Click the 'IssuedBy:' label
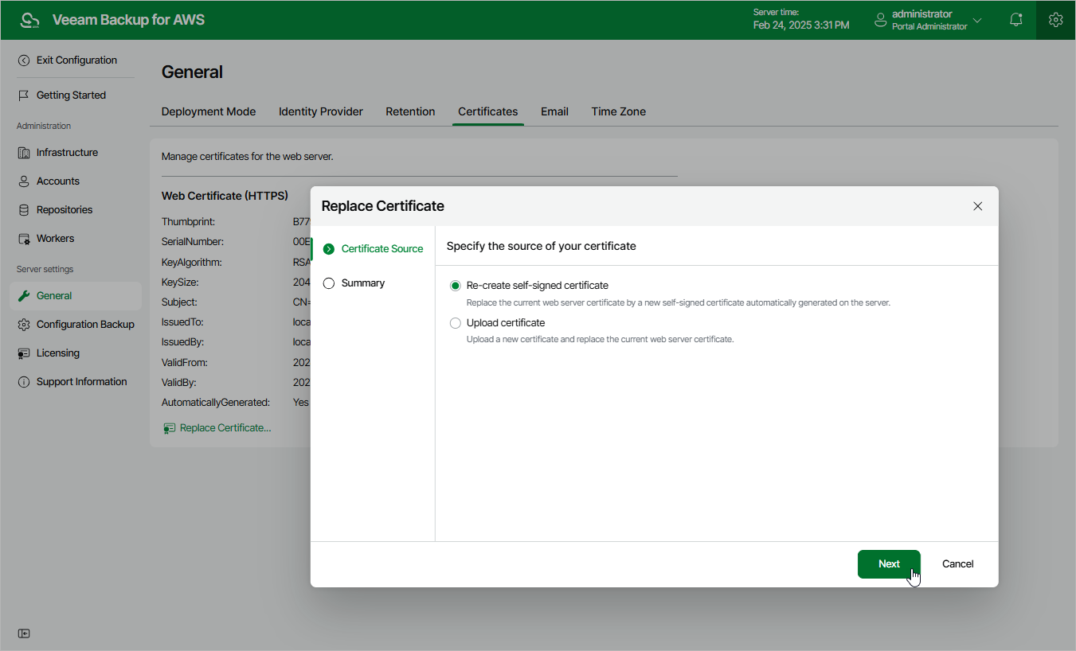The width and height of the screenshot is (1076, 651). click(183, 342)
